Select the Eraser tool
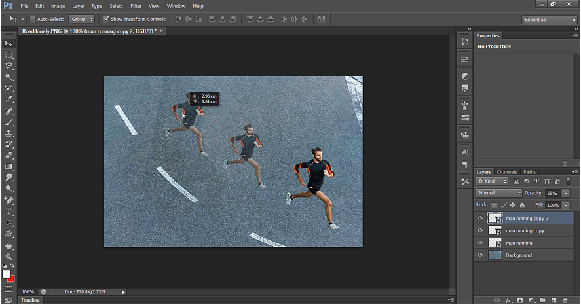 [9, 156]
